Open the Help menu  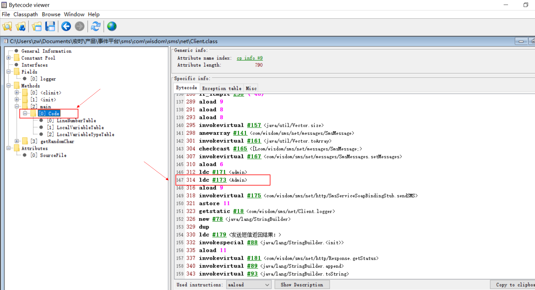click(x=94, y=14)
